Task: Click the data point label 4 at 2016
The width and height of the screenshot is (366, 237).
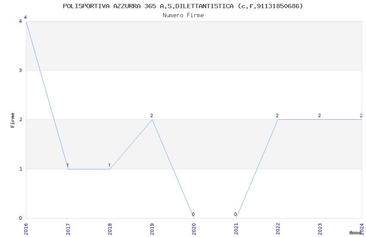Action: pyautogui.click(x=25, y=17)
